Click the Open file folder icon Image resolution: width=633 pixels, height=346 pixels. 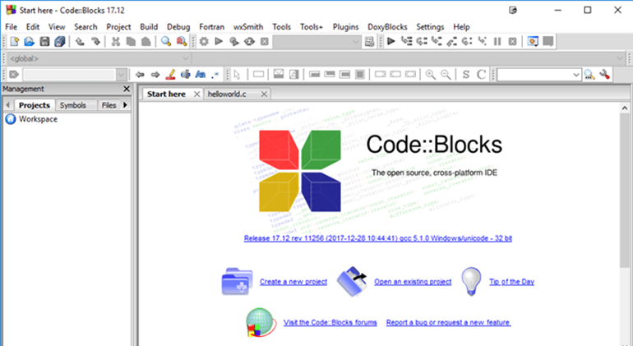click(30, 41)
